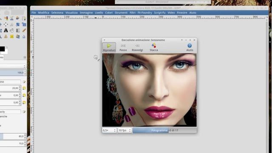The height and width of the screenshot is (153, 272).
Task: Click the animation preview image
Action: (x=149, y=90)
